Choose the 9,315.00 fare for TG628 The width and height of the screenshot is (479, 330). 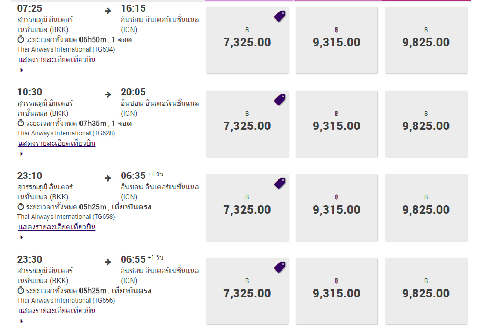pyautogui.click(x=337, y=124)
